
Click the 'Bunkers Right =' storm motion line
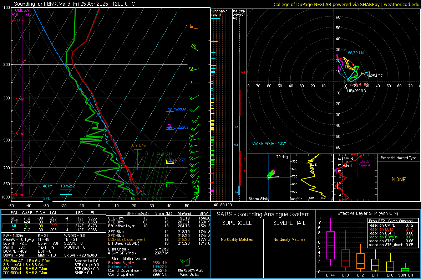pyautogui.click(x=138, y=263)
